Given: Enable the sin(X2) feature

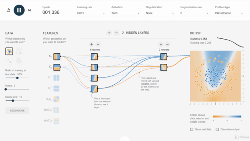Looking at the screenshot, I should tap(56, 121).
